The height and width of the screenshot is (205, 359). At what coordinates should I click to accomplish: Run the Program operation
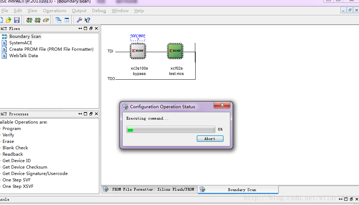pyautogui.click(x=12, y=129)
